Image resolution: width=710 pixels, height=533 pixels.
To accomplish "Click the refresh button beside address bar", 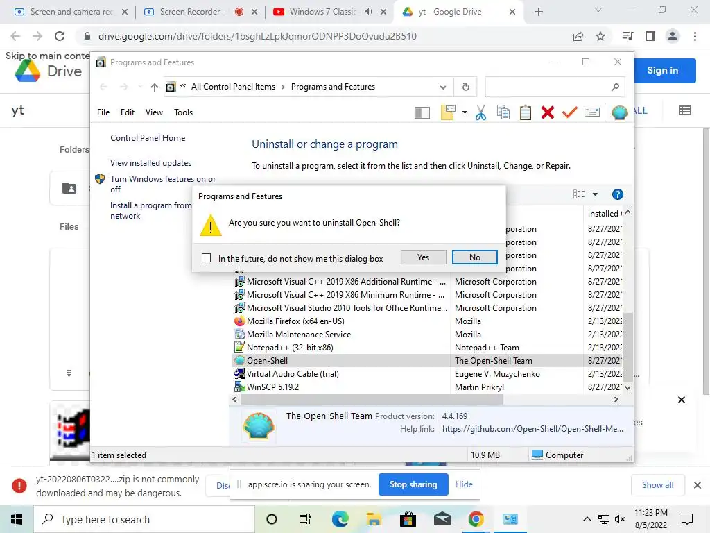I will click(465, 87).
